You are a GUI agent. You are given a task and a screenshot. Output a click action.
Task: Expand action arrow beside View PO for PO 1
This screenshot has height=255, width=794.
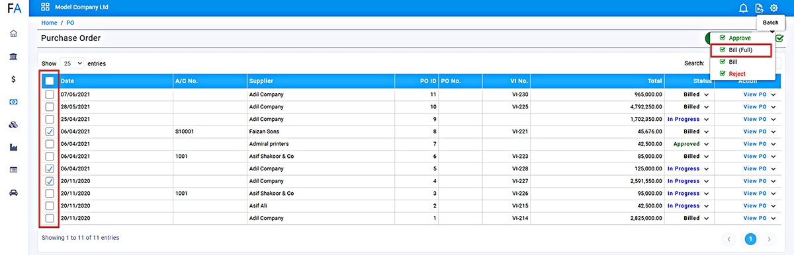point(773,218)
